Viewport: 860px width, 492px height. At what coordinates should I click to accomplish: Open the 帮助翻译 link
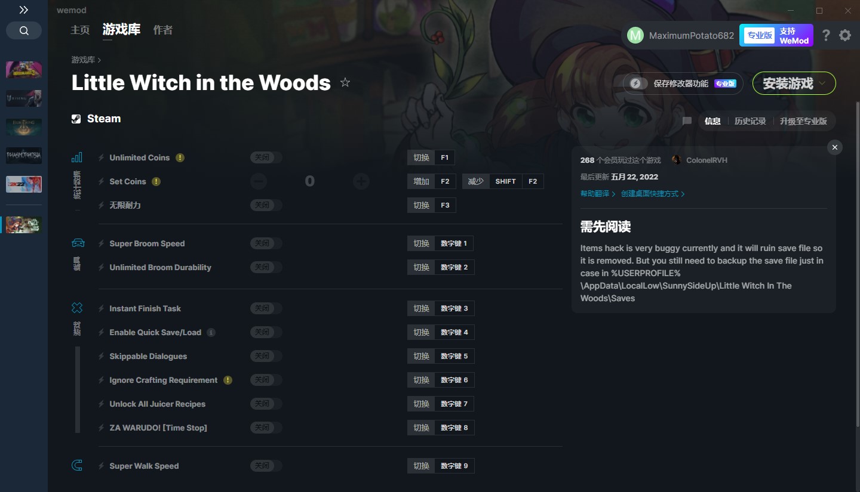pyautogui.click(x=598, y=194)
